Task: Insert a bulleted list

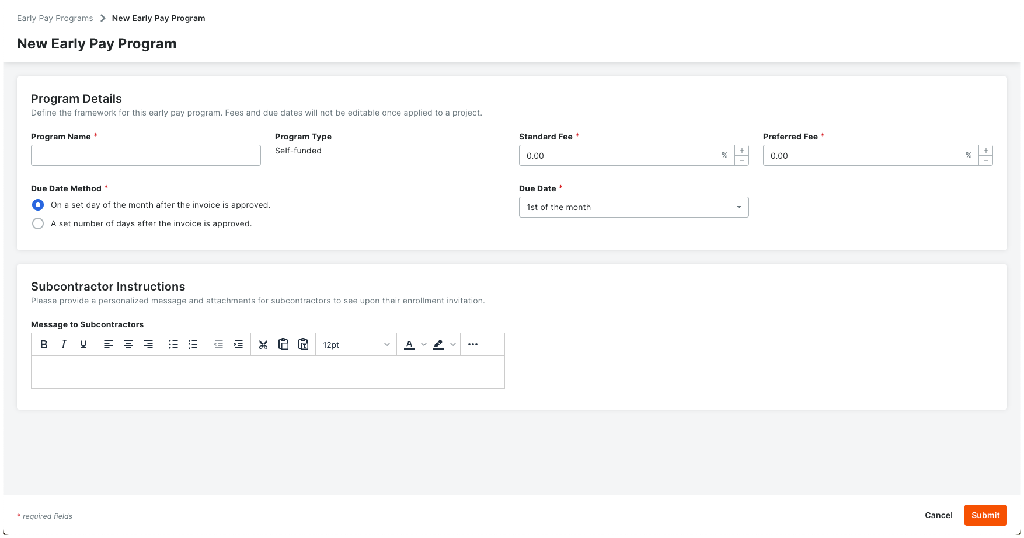Action: 173,344
